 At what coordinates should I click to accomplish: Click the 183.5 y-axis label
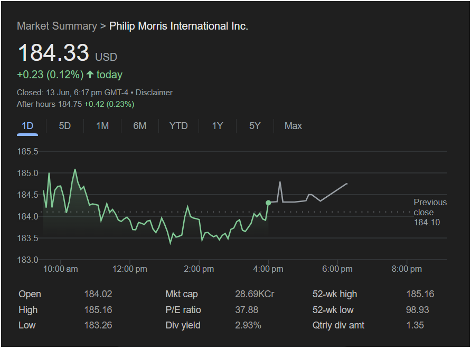click(27, 238)
